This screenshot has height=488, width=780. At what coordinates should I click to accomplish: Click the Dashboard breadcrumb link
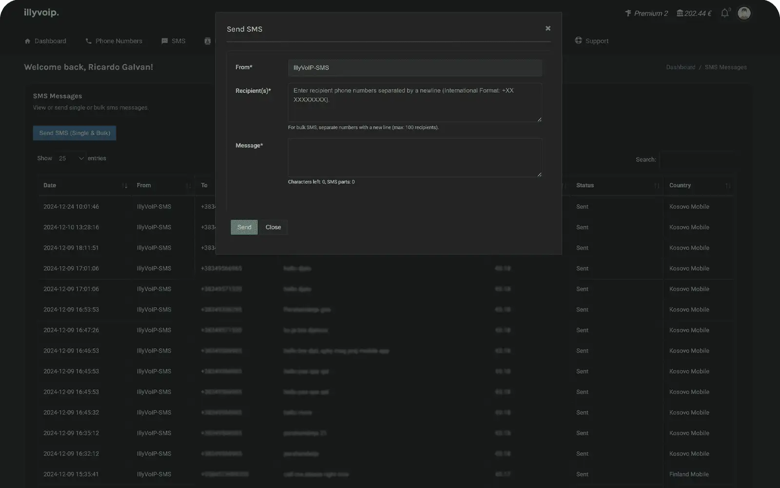coord(681,67)
